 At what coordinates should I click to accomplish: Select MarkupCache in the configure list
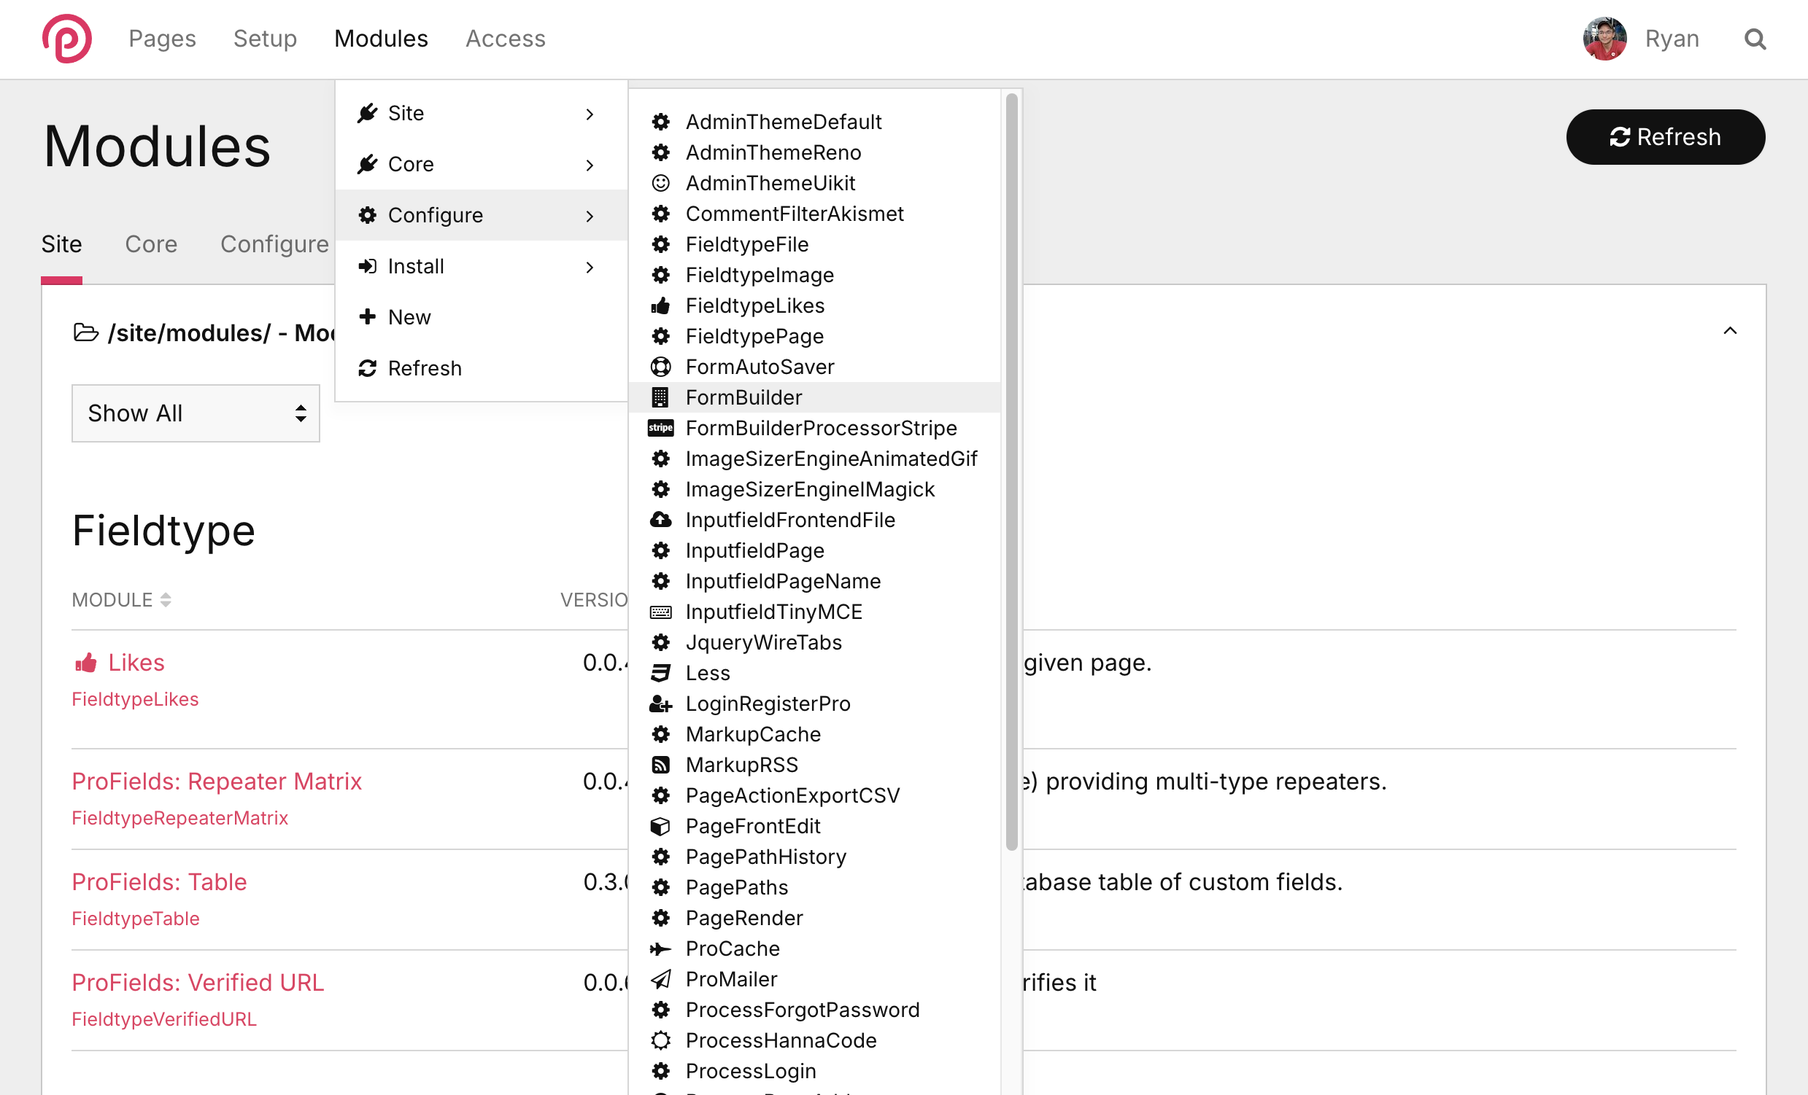click(814, 734)
